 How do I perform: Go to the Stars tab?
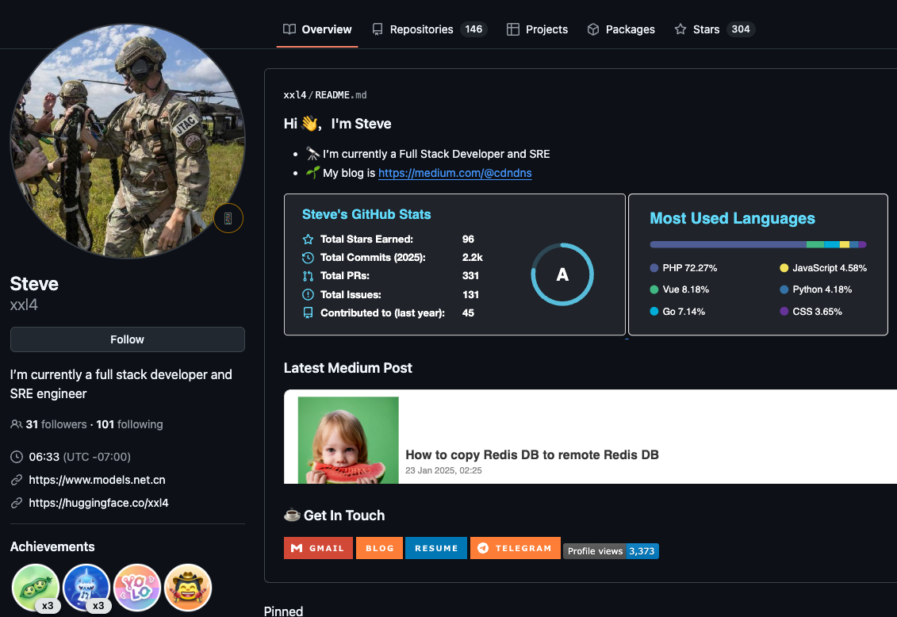click(713, 29)
